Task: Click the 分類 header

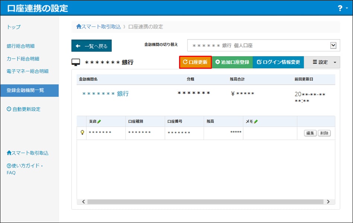Action: click(x=190, y=79)
